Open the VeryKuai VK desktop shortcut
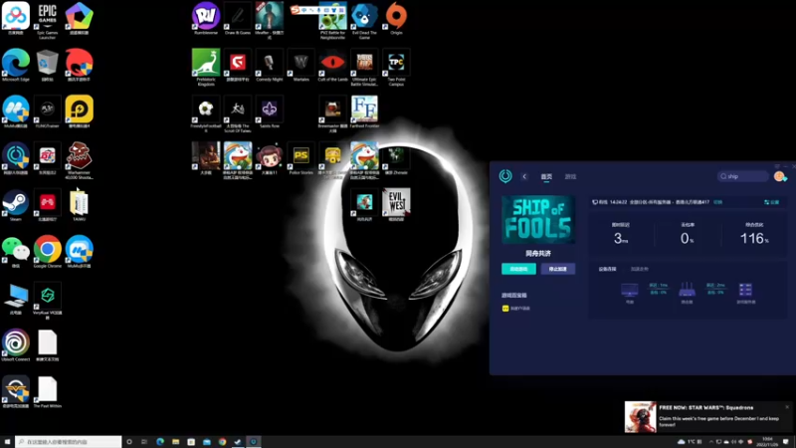Image resolution: width=796 pixels, height=448 pixels. click(47, 302)
